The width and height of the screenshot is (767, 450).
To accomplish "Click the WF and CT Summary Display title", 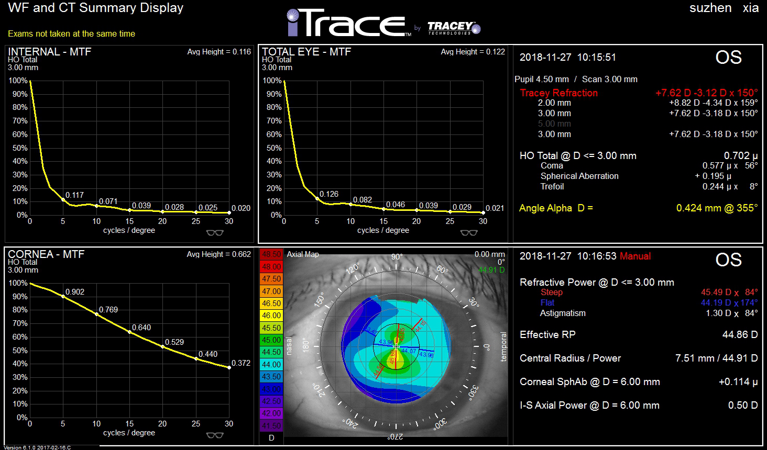I will point(96,8).
